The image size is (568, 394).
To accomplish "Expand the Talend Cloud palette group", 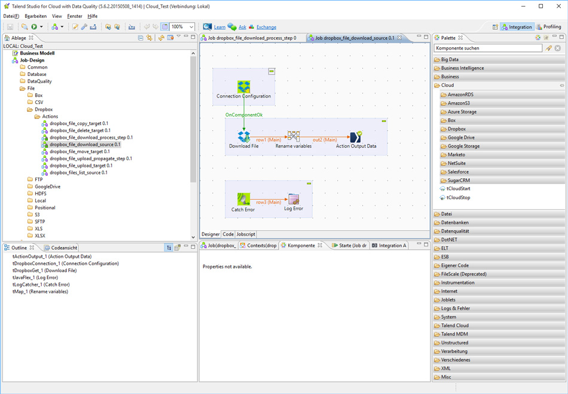I will pyautogui.click(x=499, y=326).
